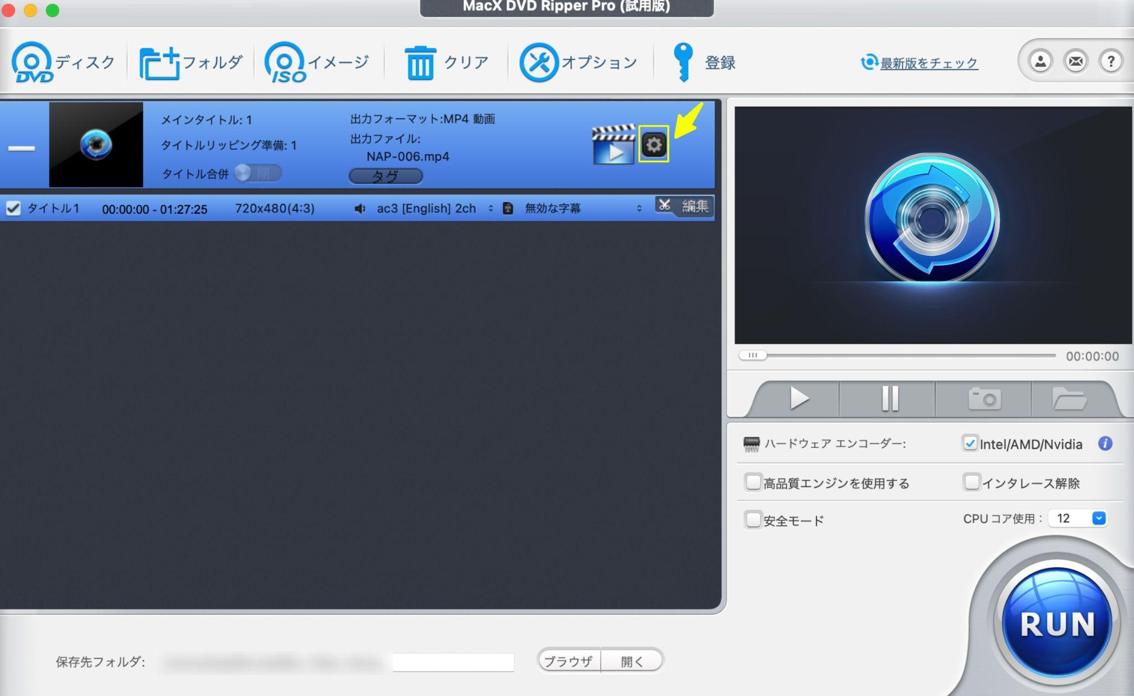Enable インタレース解除 checkbox

(x=971, y=482)
